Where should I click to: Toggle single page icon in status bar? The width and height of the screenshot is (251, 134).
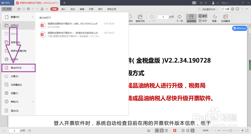tap(162, 131)
